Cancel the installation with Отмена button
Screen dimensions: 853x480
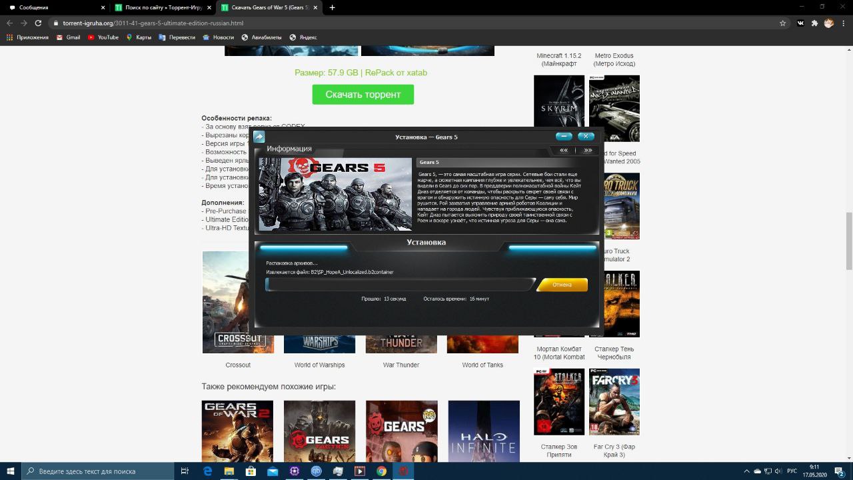562,285
